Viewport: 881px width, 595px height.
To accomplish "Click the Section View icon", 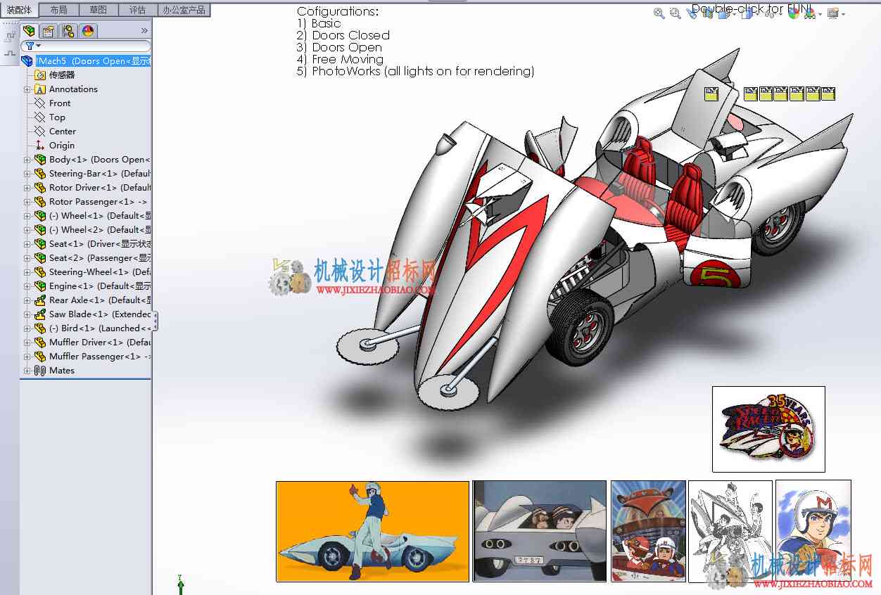I will (x=707, y=13).
